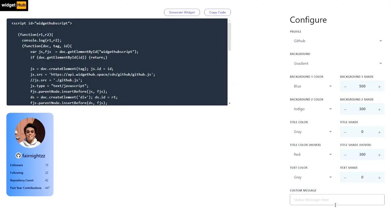Click the commented //js.src code line

pyautogui.click(x=56, y=80)
